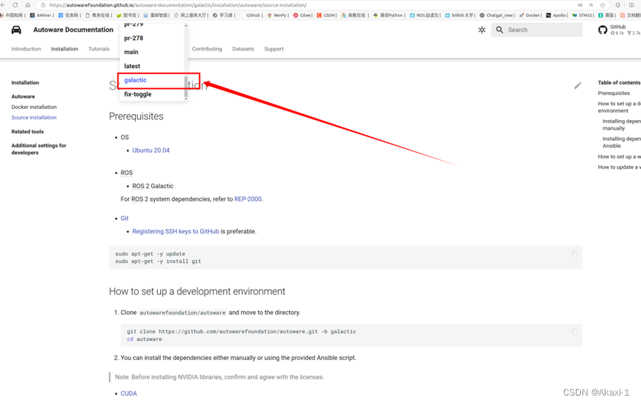The height and width of the screenshot is (403, 641).
Task: Click the version dropdown scrollbar
Action: click(186, 86)
